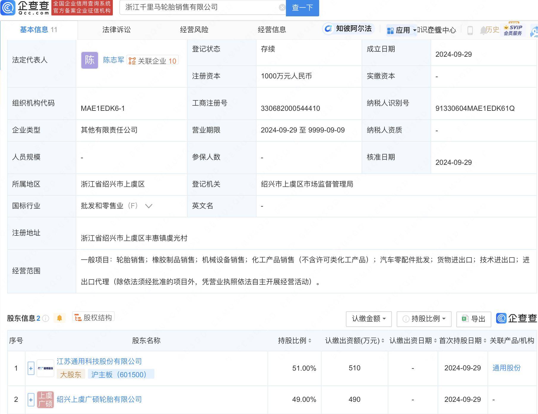This screenshot has width=538, height=414.
Task: Click the mobile phone icon
Action: [x=470, y=30]
